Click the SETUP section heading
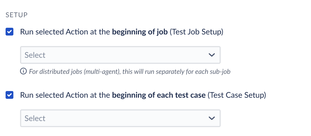The width and height of the screenshot is (311, 136). (x=17, y=15)
